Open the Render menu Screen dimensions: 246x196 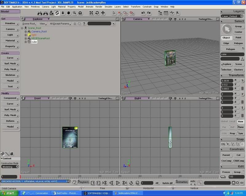click(99, 7)
